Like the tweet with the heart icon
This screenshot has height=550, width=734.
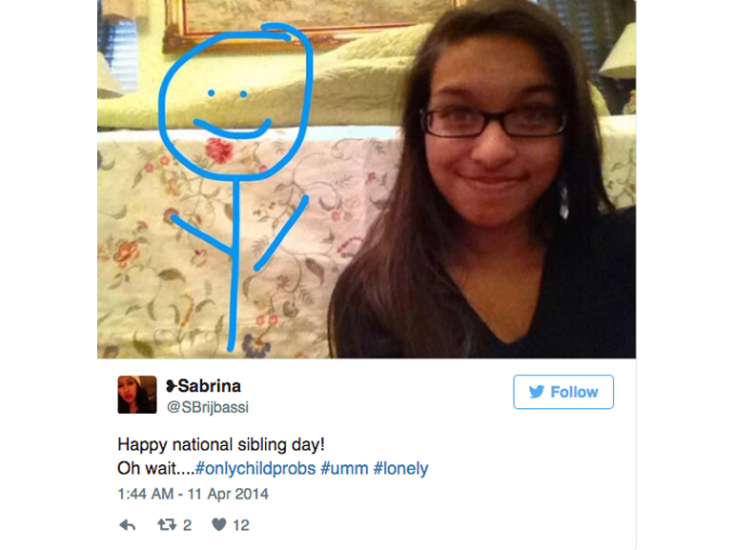click(x=219, y=524)
